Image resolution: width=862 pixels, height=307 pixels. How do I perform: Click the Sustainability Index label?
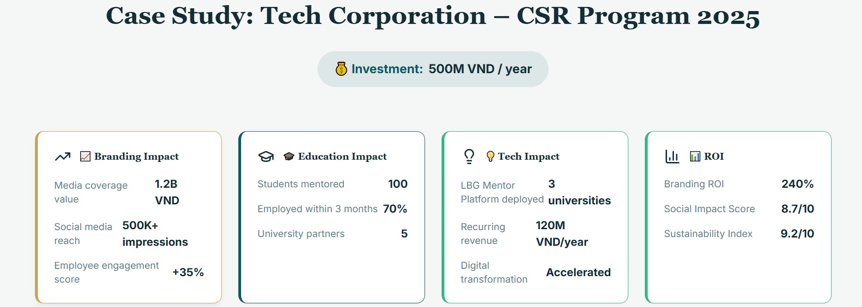click(708, 234)
